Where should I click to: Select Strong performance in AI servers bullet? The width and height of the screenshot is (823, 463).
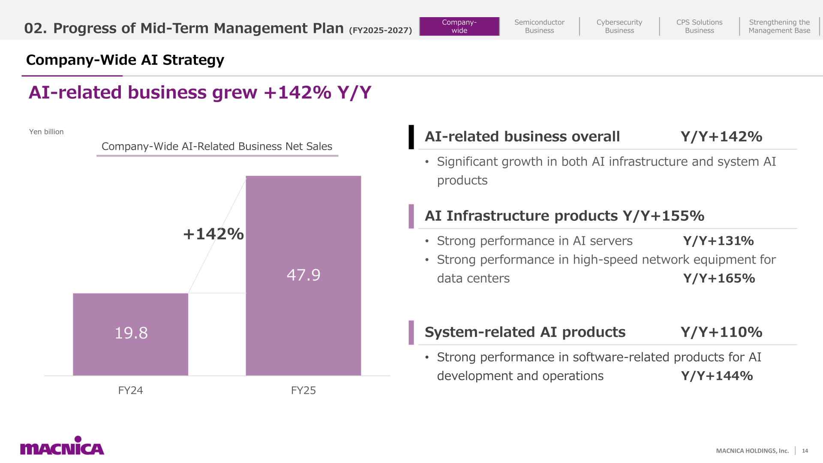[x=535, y=241]
